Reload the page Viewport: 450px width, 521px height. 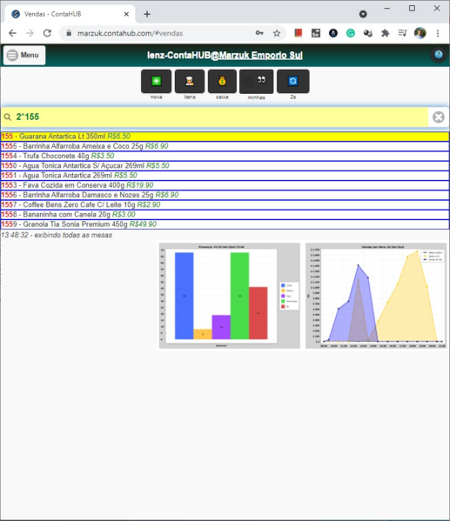click(47, 33)
